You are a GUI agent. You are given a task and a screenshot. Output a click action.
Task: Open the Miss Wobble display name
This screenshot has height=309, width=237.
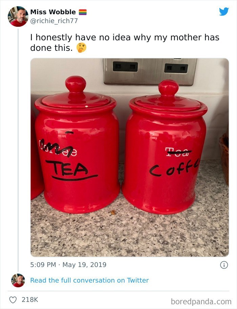pos(53,12)
